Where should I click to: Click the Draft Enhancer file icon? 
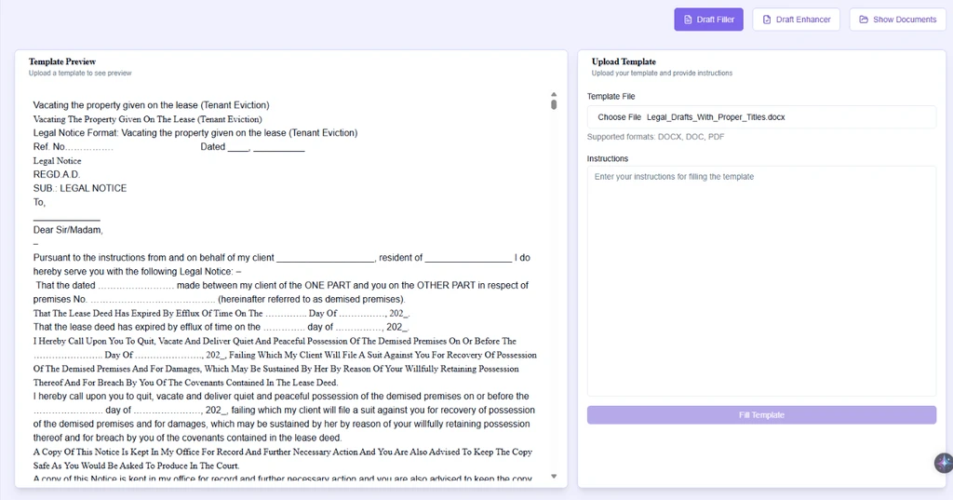(x=767, y=20)
